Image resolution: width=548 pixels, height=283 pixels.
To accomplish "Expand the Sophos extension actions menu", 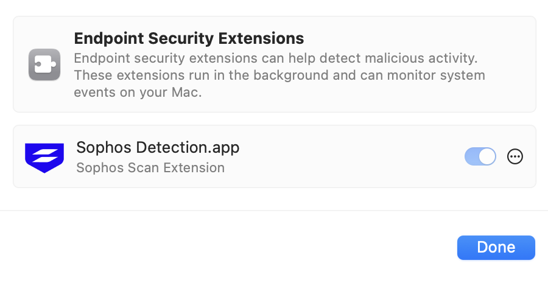I will tap(515, 157).
